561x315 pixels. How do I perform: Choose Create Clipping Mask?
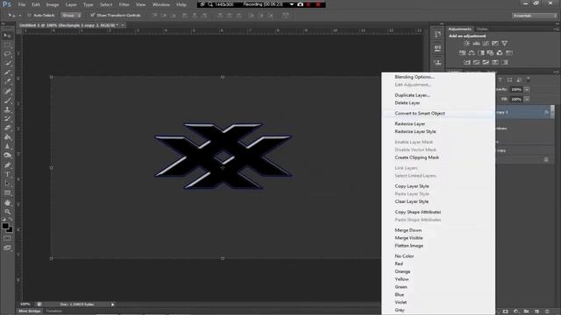pyautogui.click(x=417, y=157)
